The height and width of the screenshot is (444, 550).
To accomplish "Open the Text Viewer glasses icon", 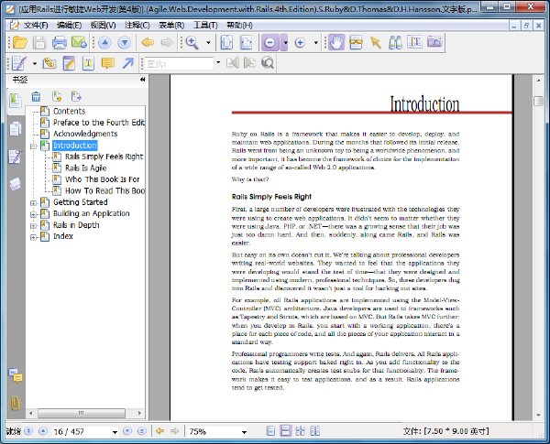I will (x=356, y=42).
